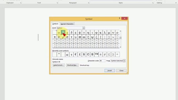Click the Close button in Symbol dialog

[121, 71]
